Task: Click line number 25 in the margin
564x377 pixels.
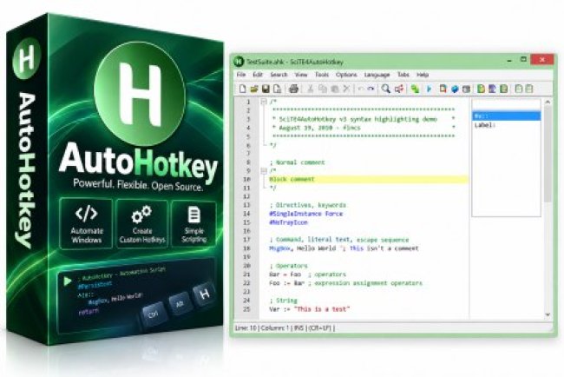Action: pos(246,309)
